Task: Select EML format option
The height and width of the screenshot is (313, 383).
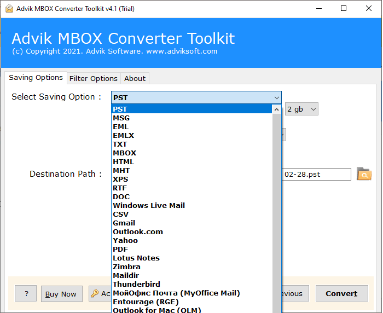Action: [191, 126]
